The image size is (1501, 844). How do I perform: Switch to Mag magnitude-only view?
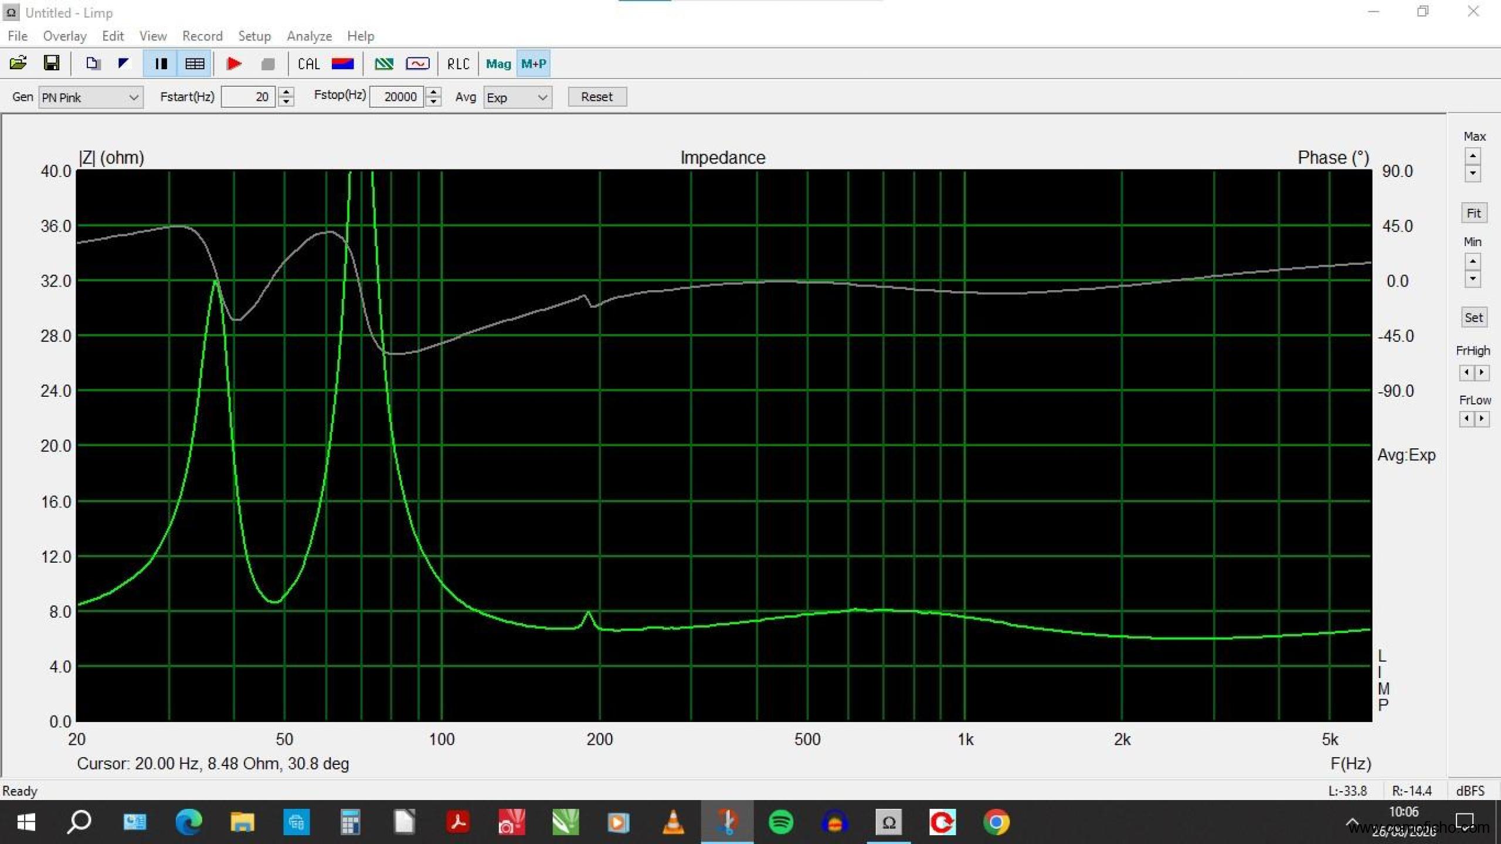tap(498, 64)
